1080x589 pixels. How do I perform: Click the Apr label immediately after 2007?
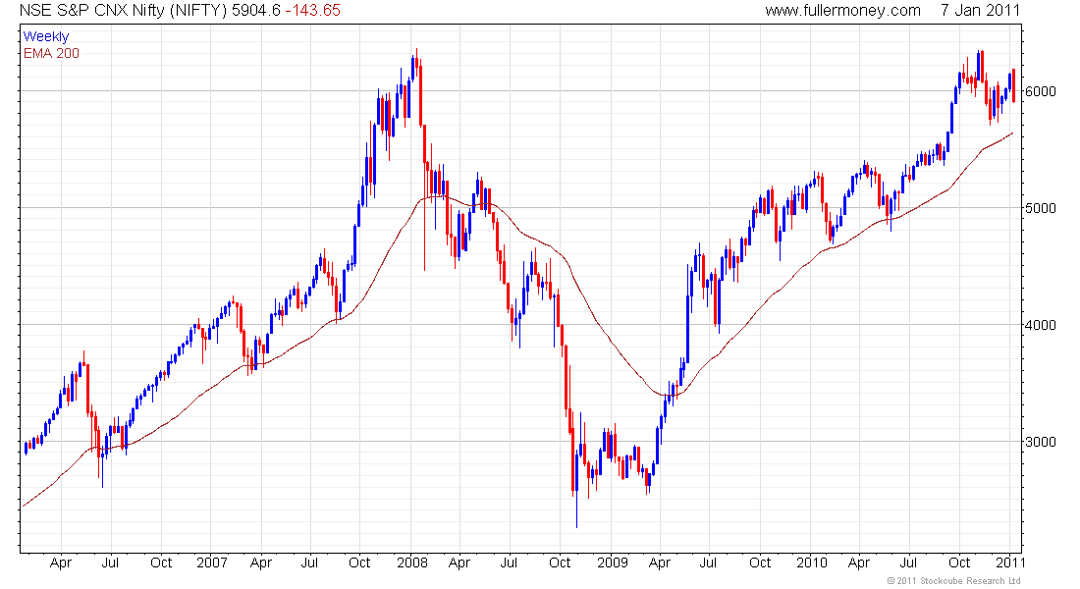pos(261,563)
